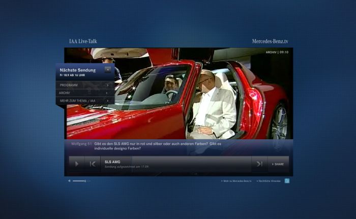The width and height of the screenshot is (356, 219).
Task: Click the SHARE button
Action: click(278, 164)
